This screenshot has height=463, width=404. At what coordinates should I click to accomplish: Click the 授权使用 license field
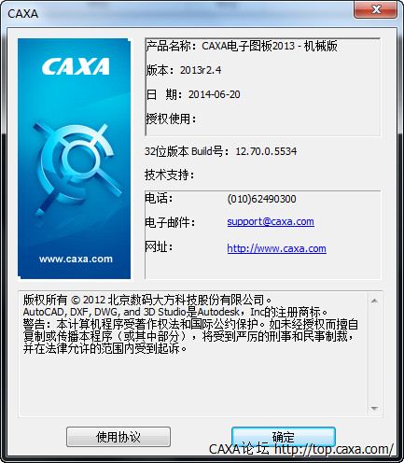click(x=171, y=119)
